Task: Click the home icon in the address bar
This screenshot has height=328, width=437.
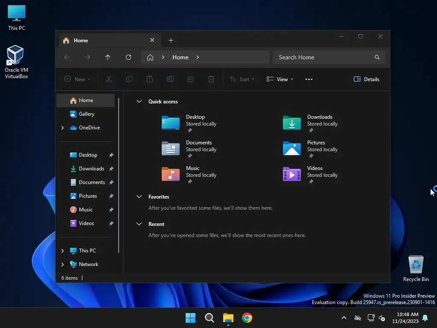Action: (x=150, y=57)
